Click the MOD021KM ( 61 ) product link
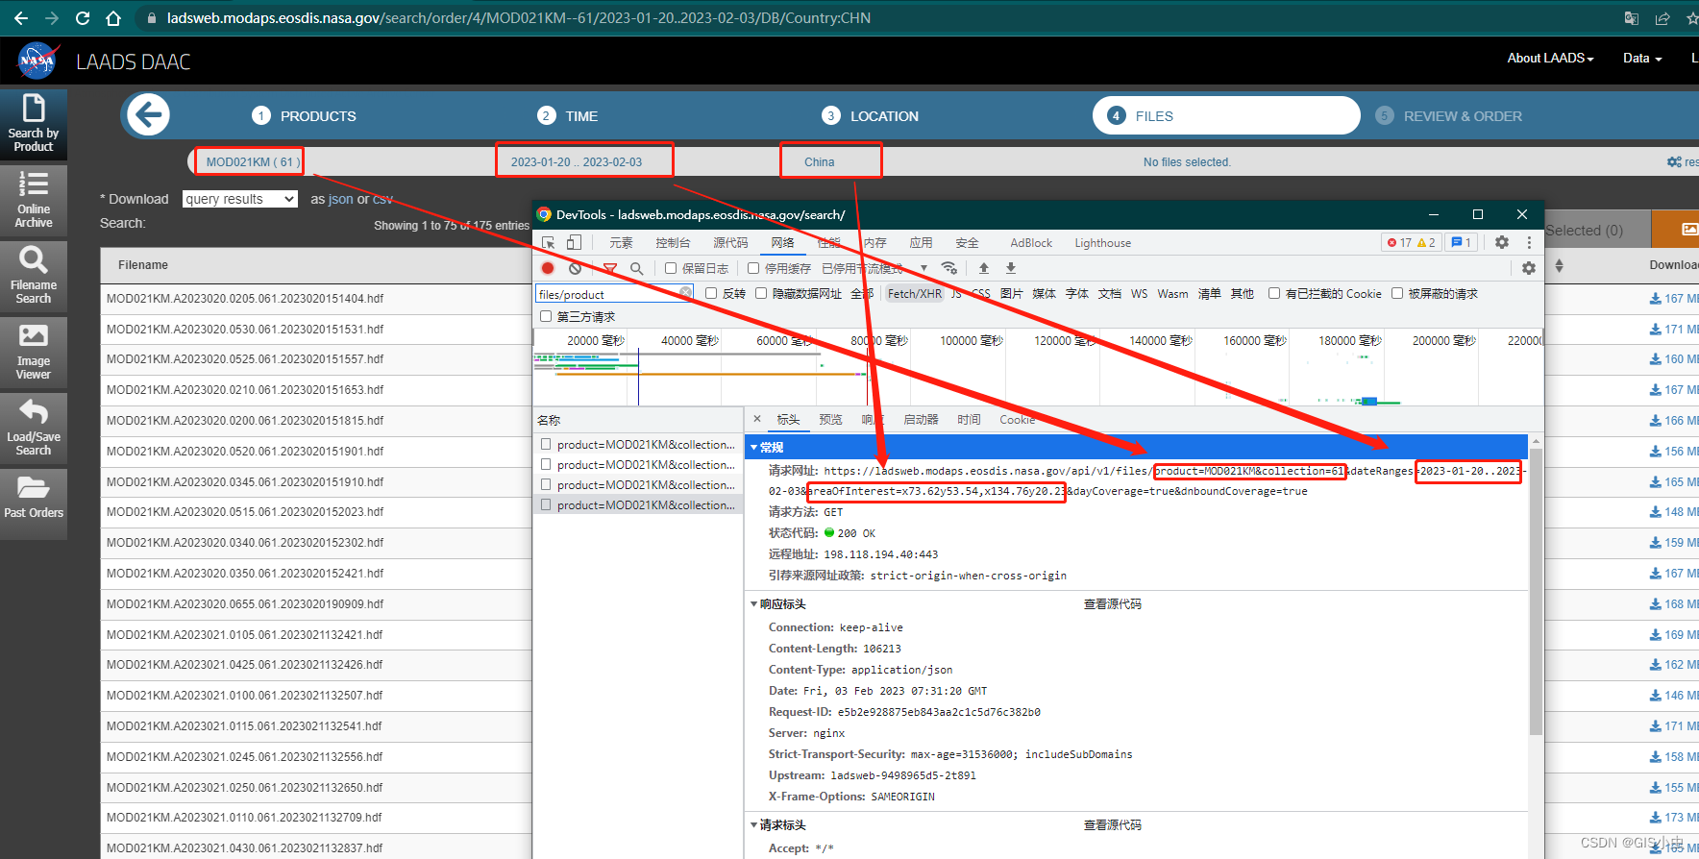1699x859 pixels. tap(253, 162)
